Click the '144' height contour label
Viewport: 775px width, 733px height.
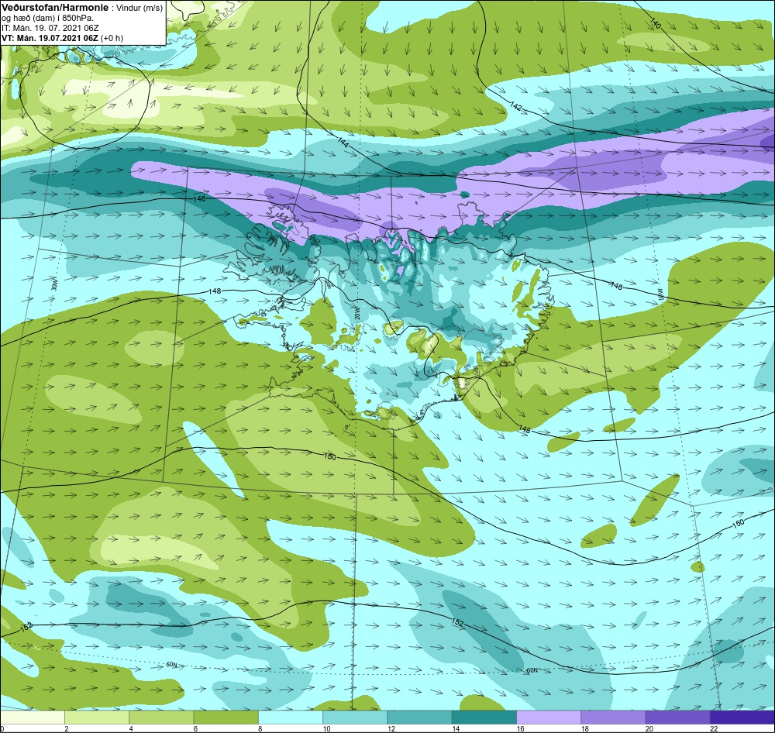[x=343, y=141]
